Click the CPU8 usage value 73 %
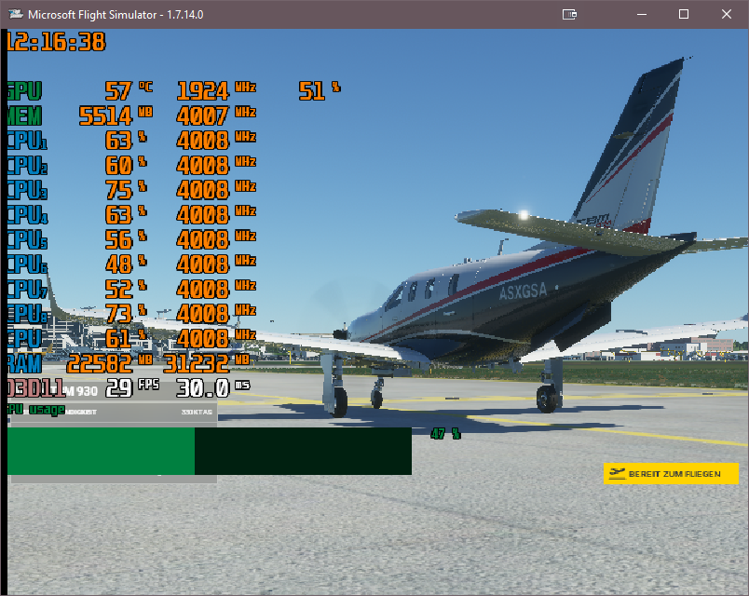 pos(126,314)
